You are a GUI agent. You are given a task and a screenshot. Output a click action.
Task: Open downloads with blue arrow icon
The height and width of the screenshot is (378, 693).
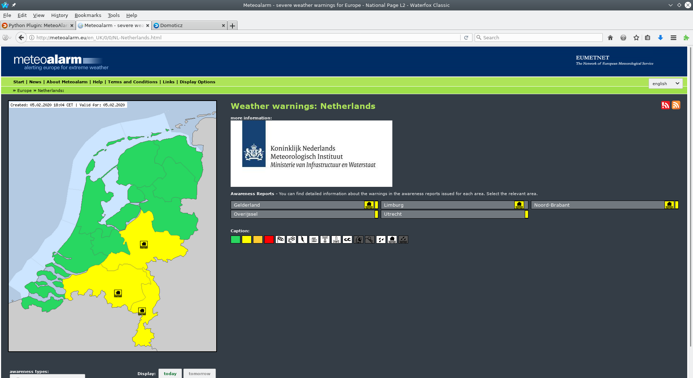(x=661, y=38)
